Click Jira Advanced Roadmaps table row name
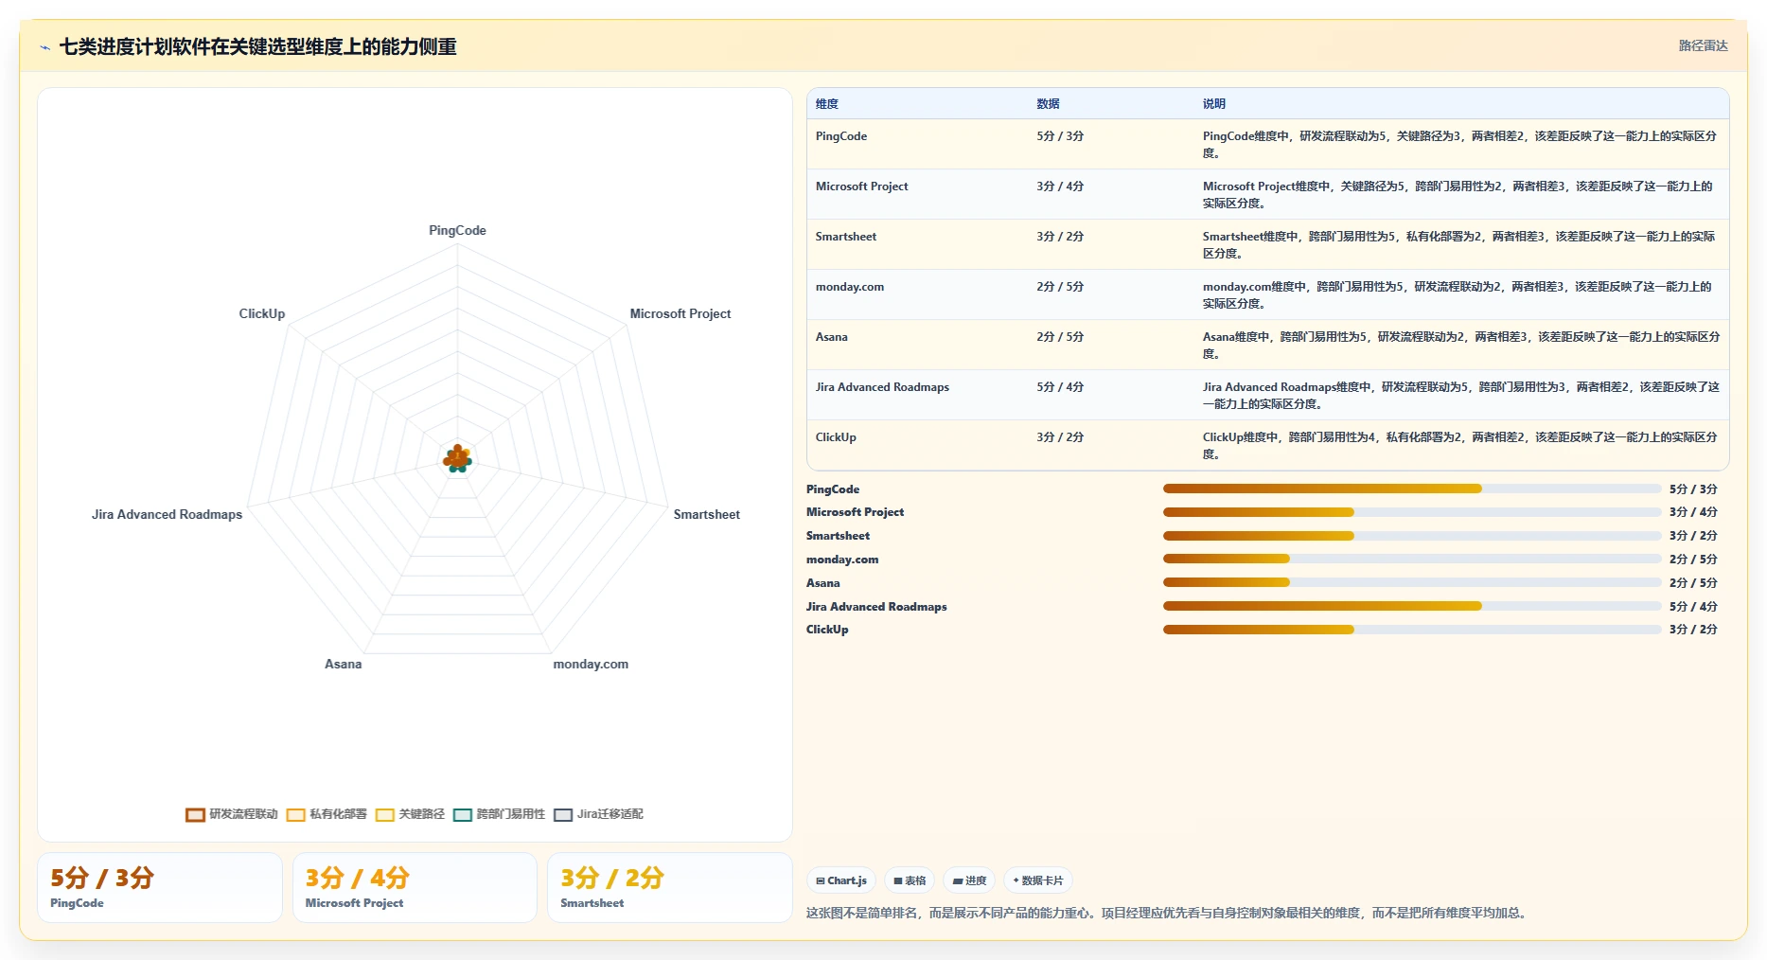This screenshot has height=960, width=1767. [882, 387]
